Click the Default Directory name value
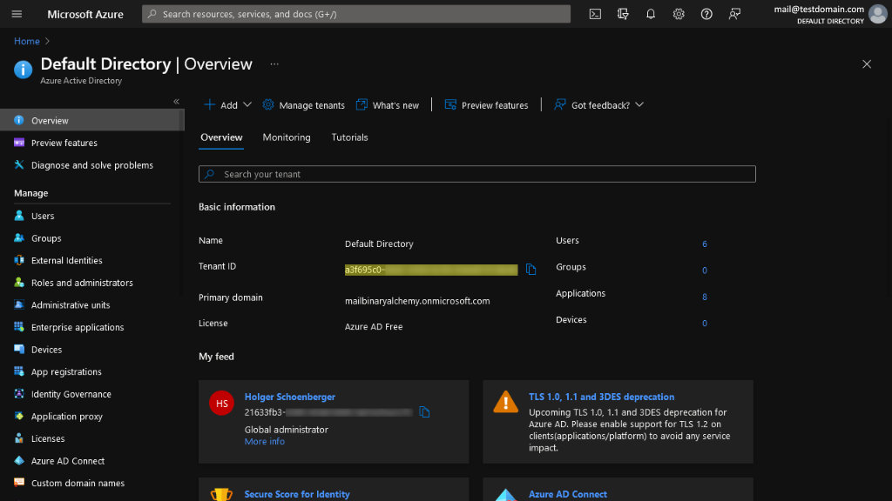The height and width of the screenshot is (501, 892). 379,244
